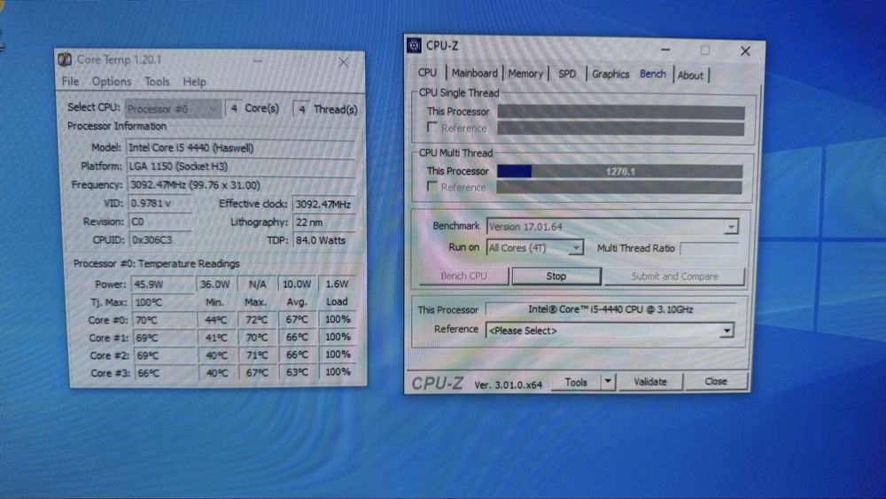This screenshot has width=886, height=499.
Task: Minimize the Core Temp window
Action: (x=257, y=61)
